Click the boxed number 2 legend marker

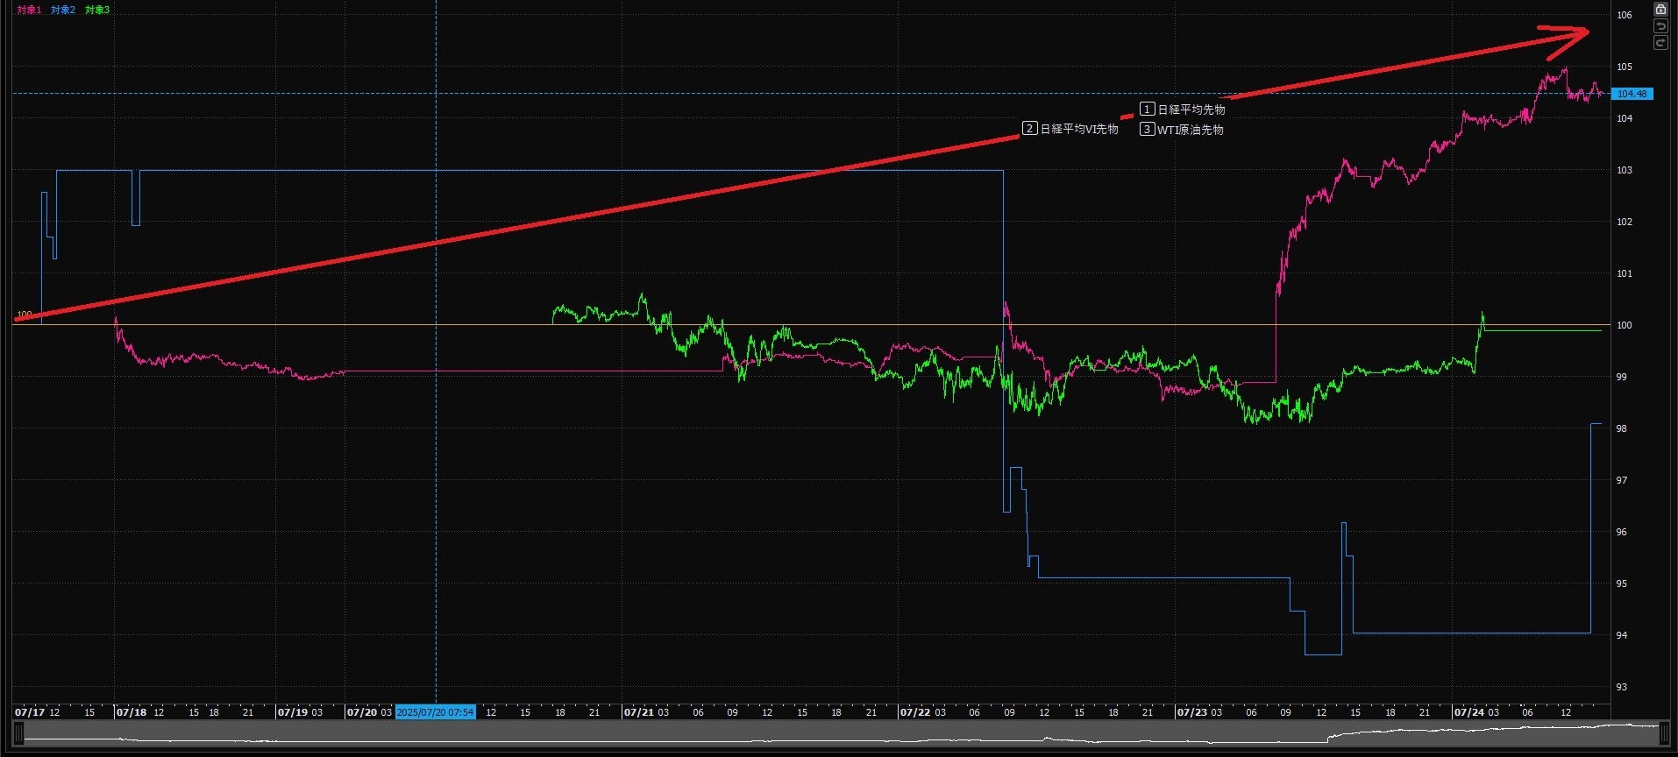(1029, 129)
